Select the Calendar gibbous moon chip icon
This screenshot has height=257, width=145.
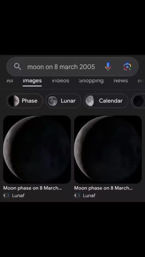click(90, 101)
